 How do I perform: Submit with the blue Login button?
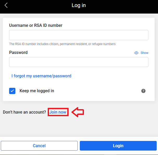(x=118, y=146)
